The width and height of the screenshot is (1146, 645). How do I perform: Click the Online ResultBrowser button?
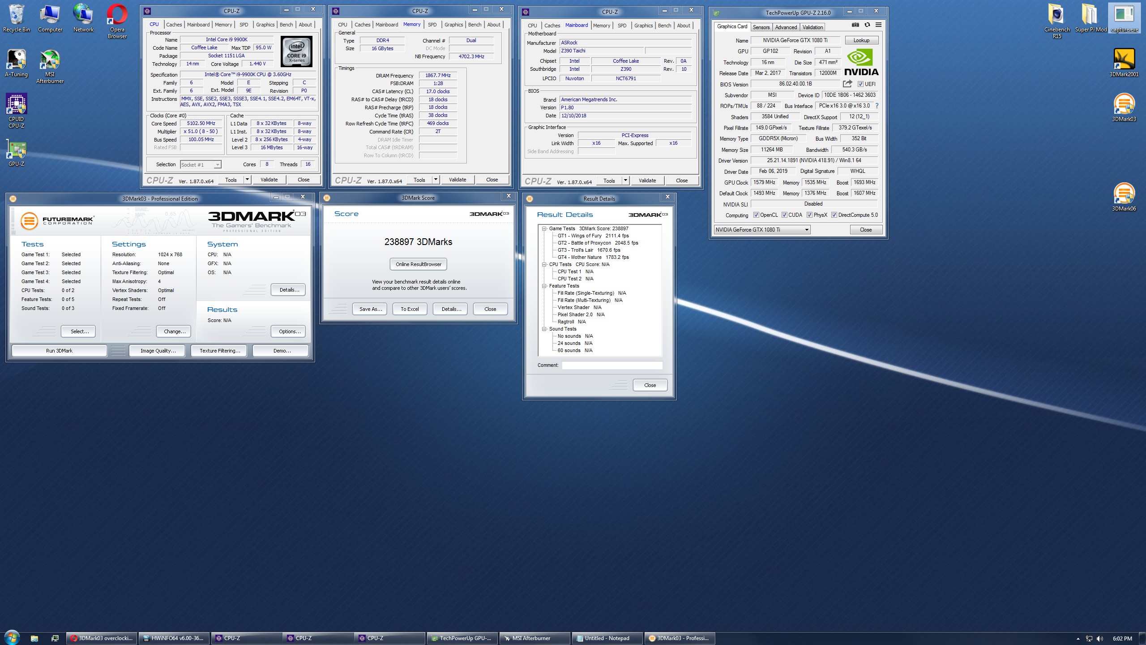[x=418, y=264]
